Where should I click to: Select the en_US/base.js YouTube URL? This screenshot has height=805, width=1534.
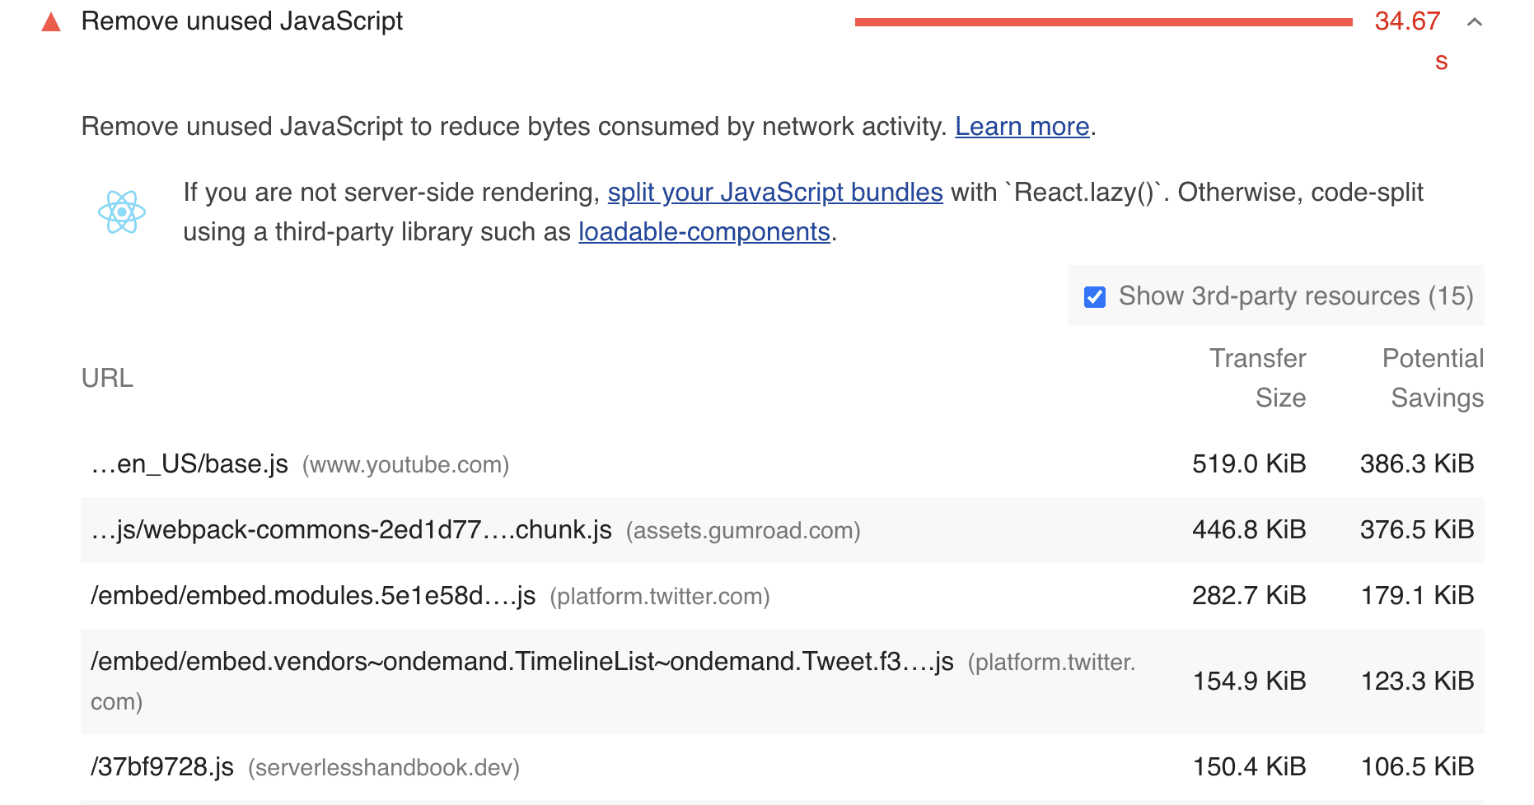pos(190,464)
